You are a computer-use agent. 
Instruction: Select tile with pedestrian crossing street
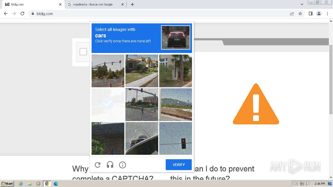coord(142,105)
